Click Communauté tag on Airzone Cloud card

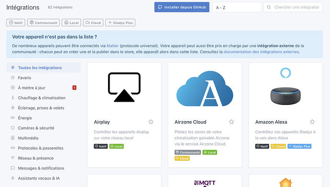coord(188,152)
